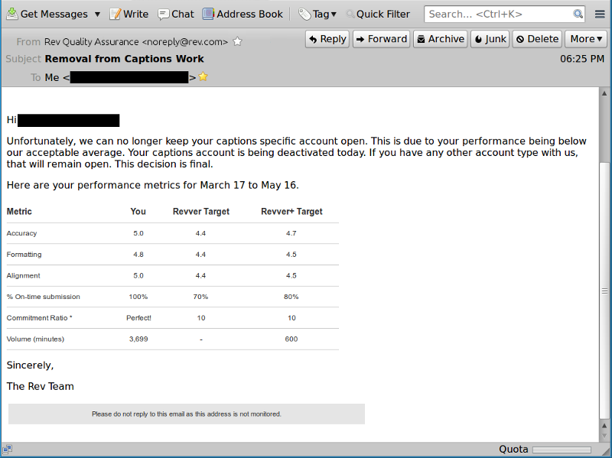Select the Metric column header
The height and width of the screenshot is (458, 612).
pos(19,212)
